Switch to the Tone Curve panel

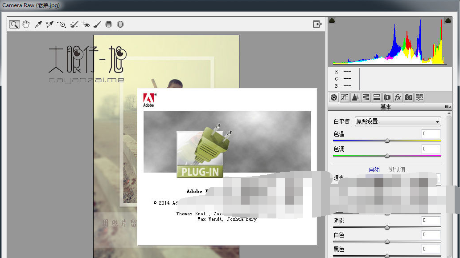click(x=345, y=97)
